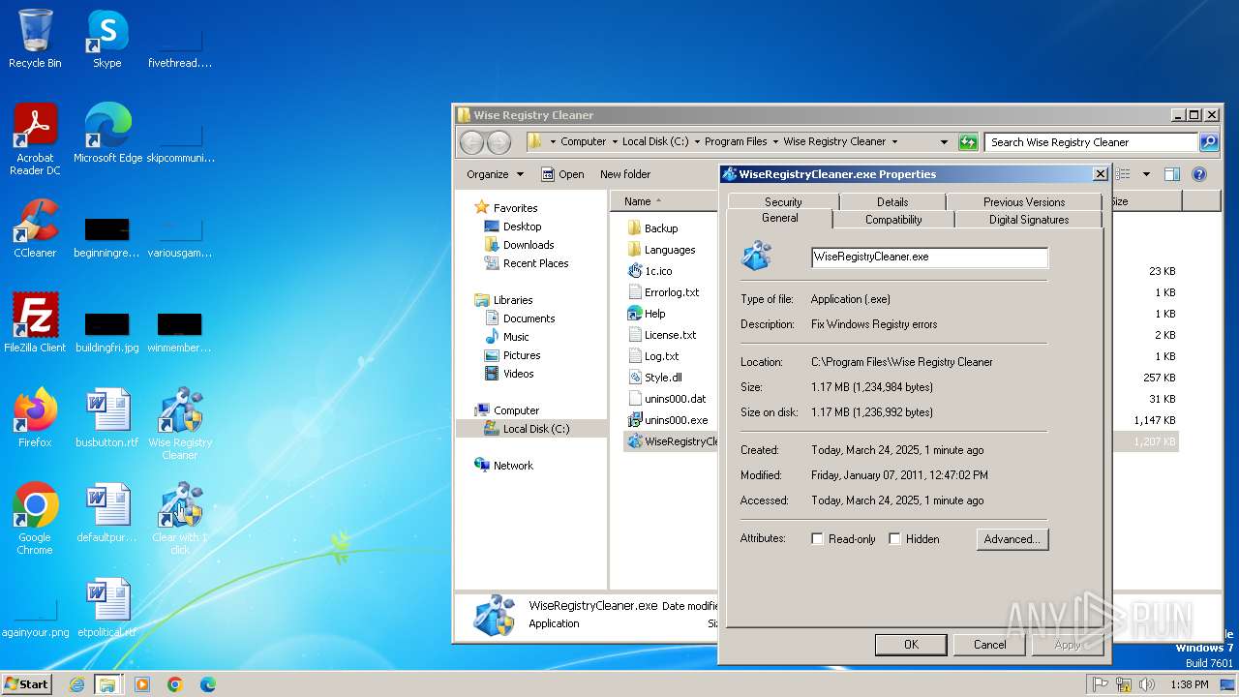Switch to the Compatibility tab
1239x697 pixels.
[x=893, y=220]
